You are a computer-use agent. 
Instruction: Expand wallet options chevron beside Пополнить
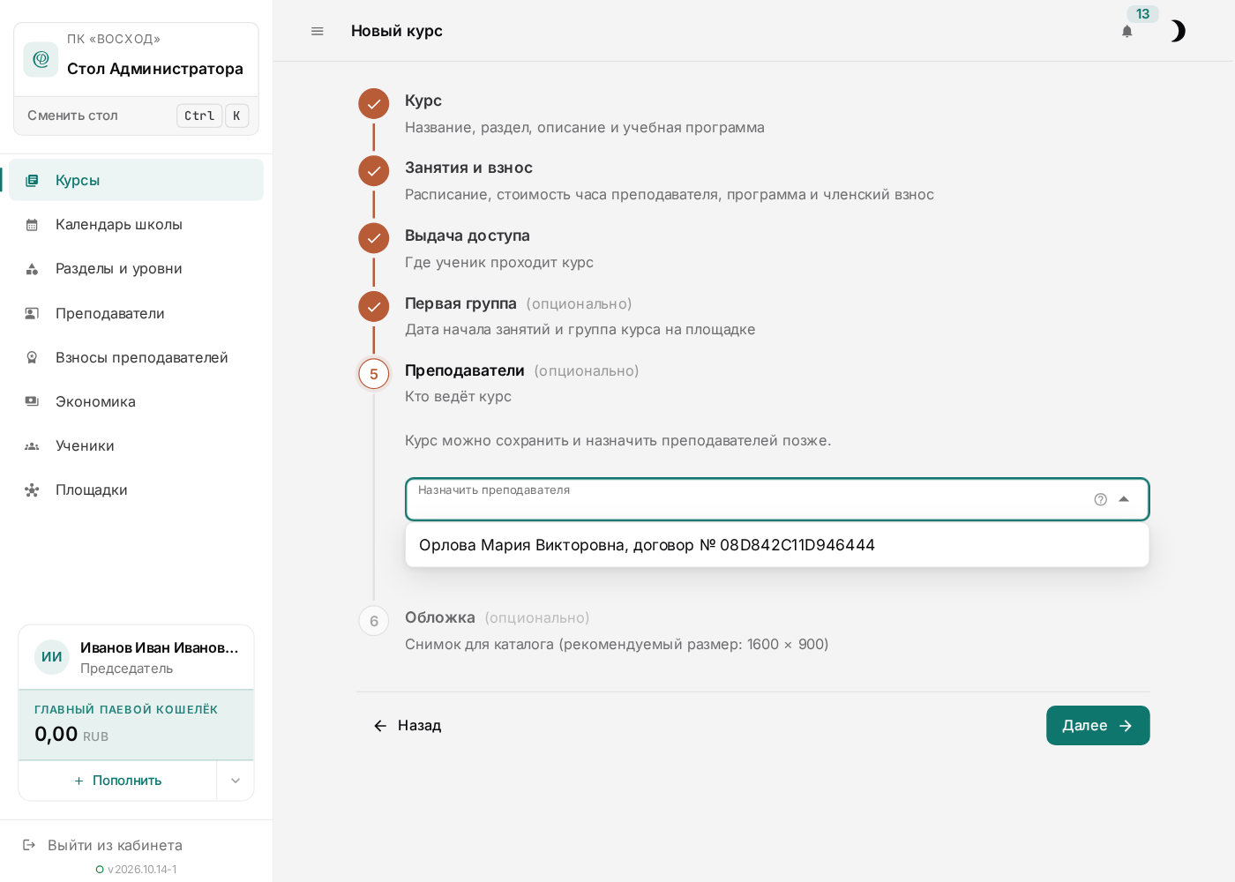click(x=236, y=781)
